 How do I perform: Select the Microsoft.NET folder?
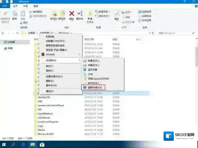(46, 134)
